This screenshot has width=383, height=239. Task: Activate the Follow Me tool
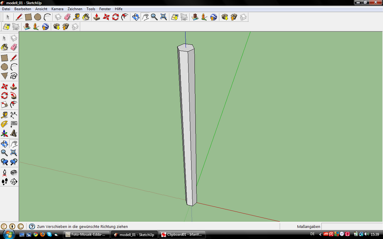coord(14,95)
